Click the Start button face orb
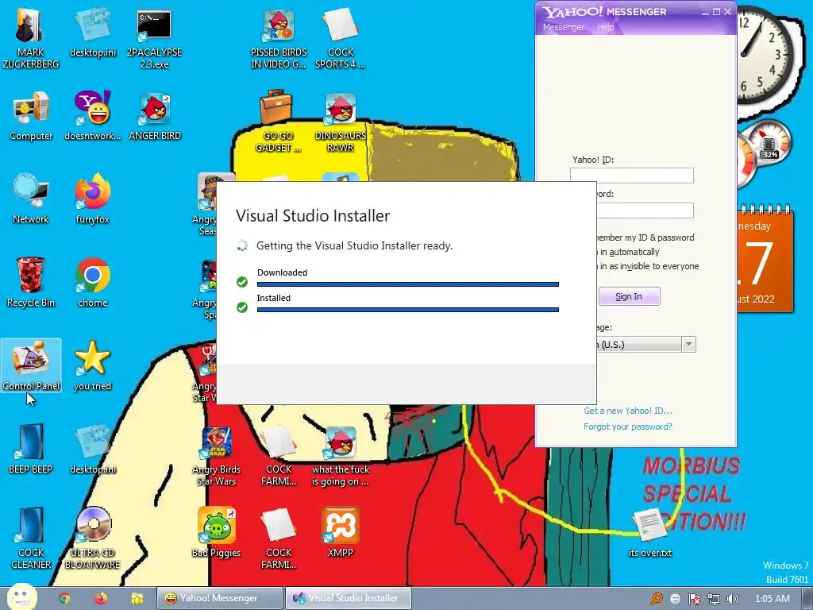813x610 pixels. coord(21,596)
